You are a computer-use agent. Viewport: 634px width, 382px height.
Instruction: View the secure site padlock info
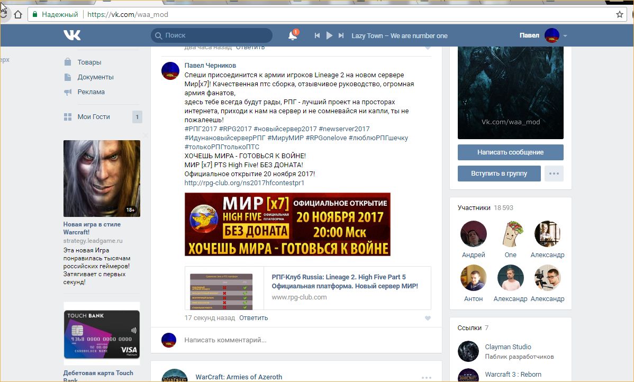[35, 15]
